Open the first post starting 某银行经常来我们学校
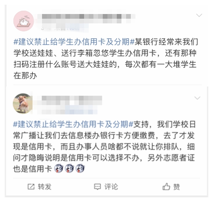 click(106, 58)
